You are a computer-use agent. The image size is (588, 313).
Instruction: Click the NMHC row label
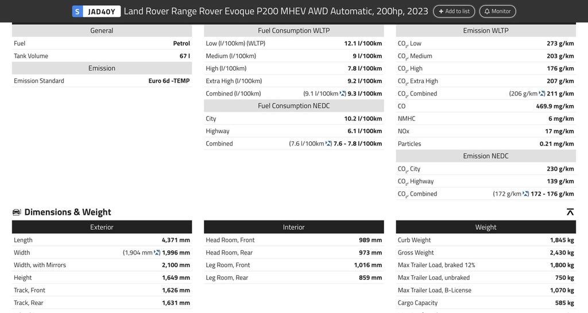[407, 118]
